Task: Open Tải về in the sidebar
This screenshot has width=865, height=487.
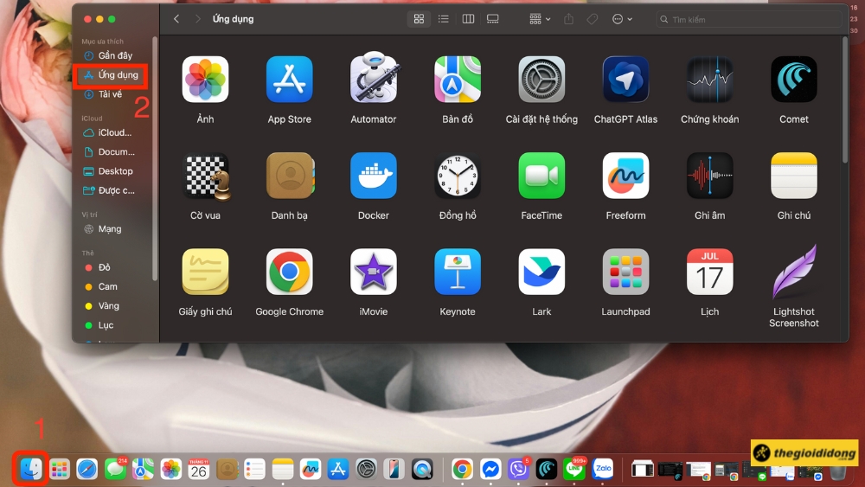Action: pos(110,94)
